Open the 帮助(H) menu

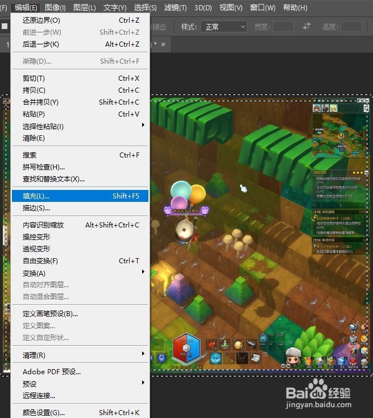click(x=295, y=7)
